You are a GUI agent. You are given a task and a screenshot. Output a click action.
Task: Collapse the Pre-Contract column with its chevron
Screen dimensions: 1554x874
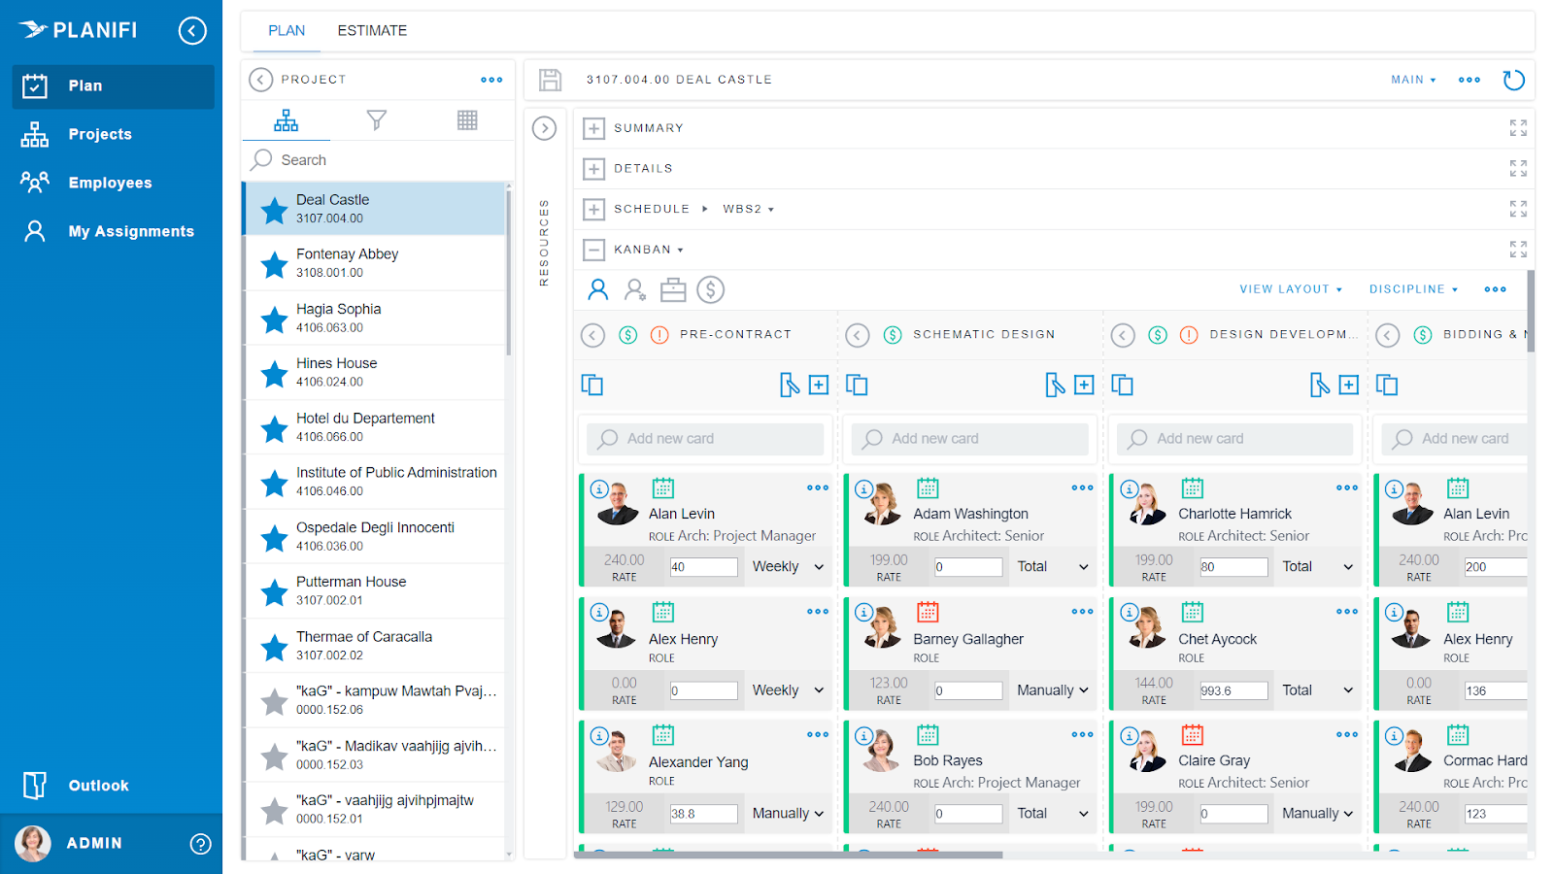pyautogui.click(x=592, y=334)
